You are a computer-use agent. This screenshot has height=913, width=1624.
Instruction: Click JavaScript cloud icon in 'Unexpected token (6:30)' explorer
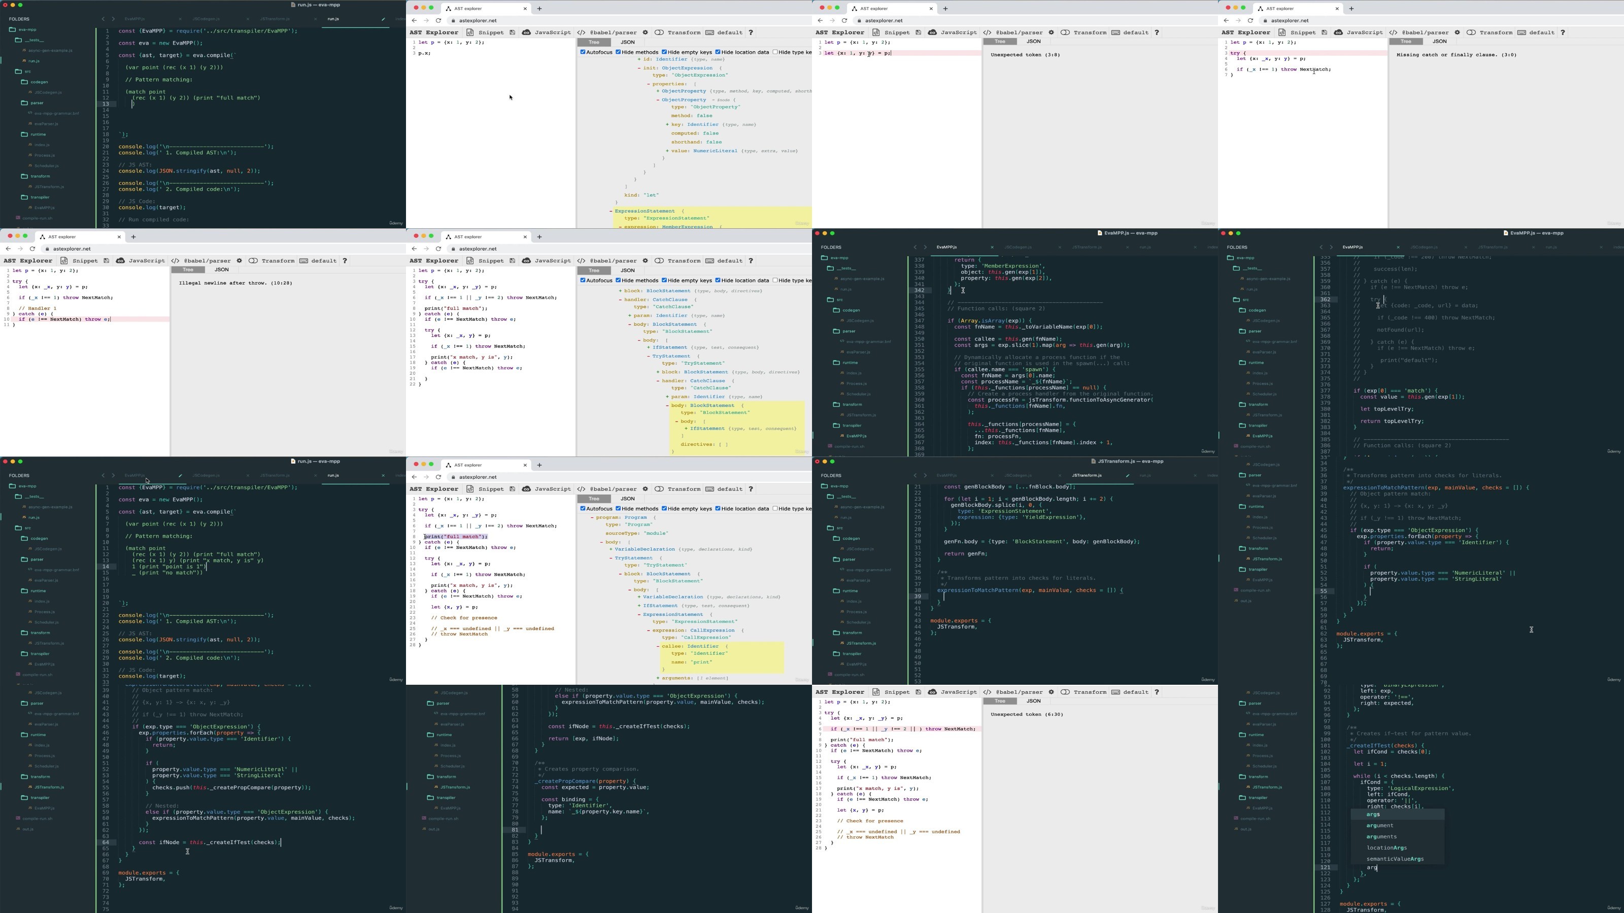[x=932, y=692]
